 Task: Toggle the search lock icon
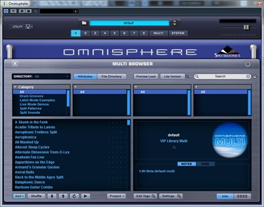point(255,76)
